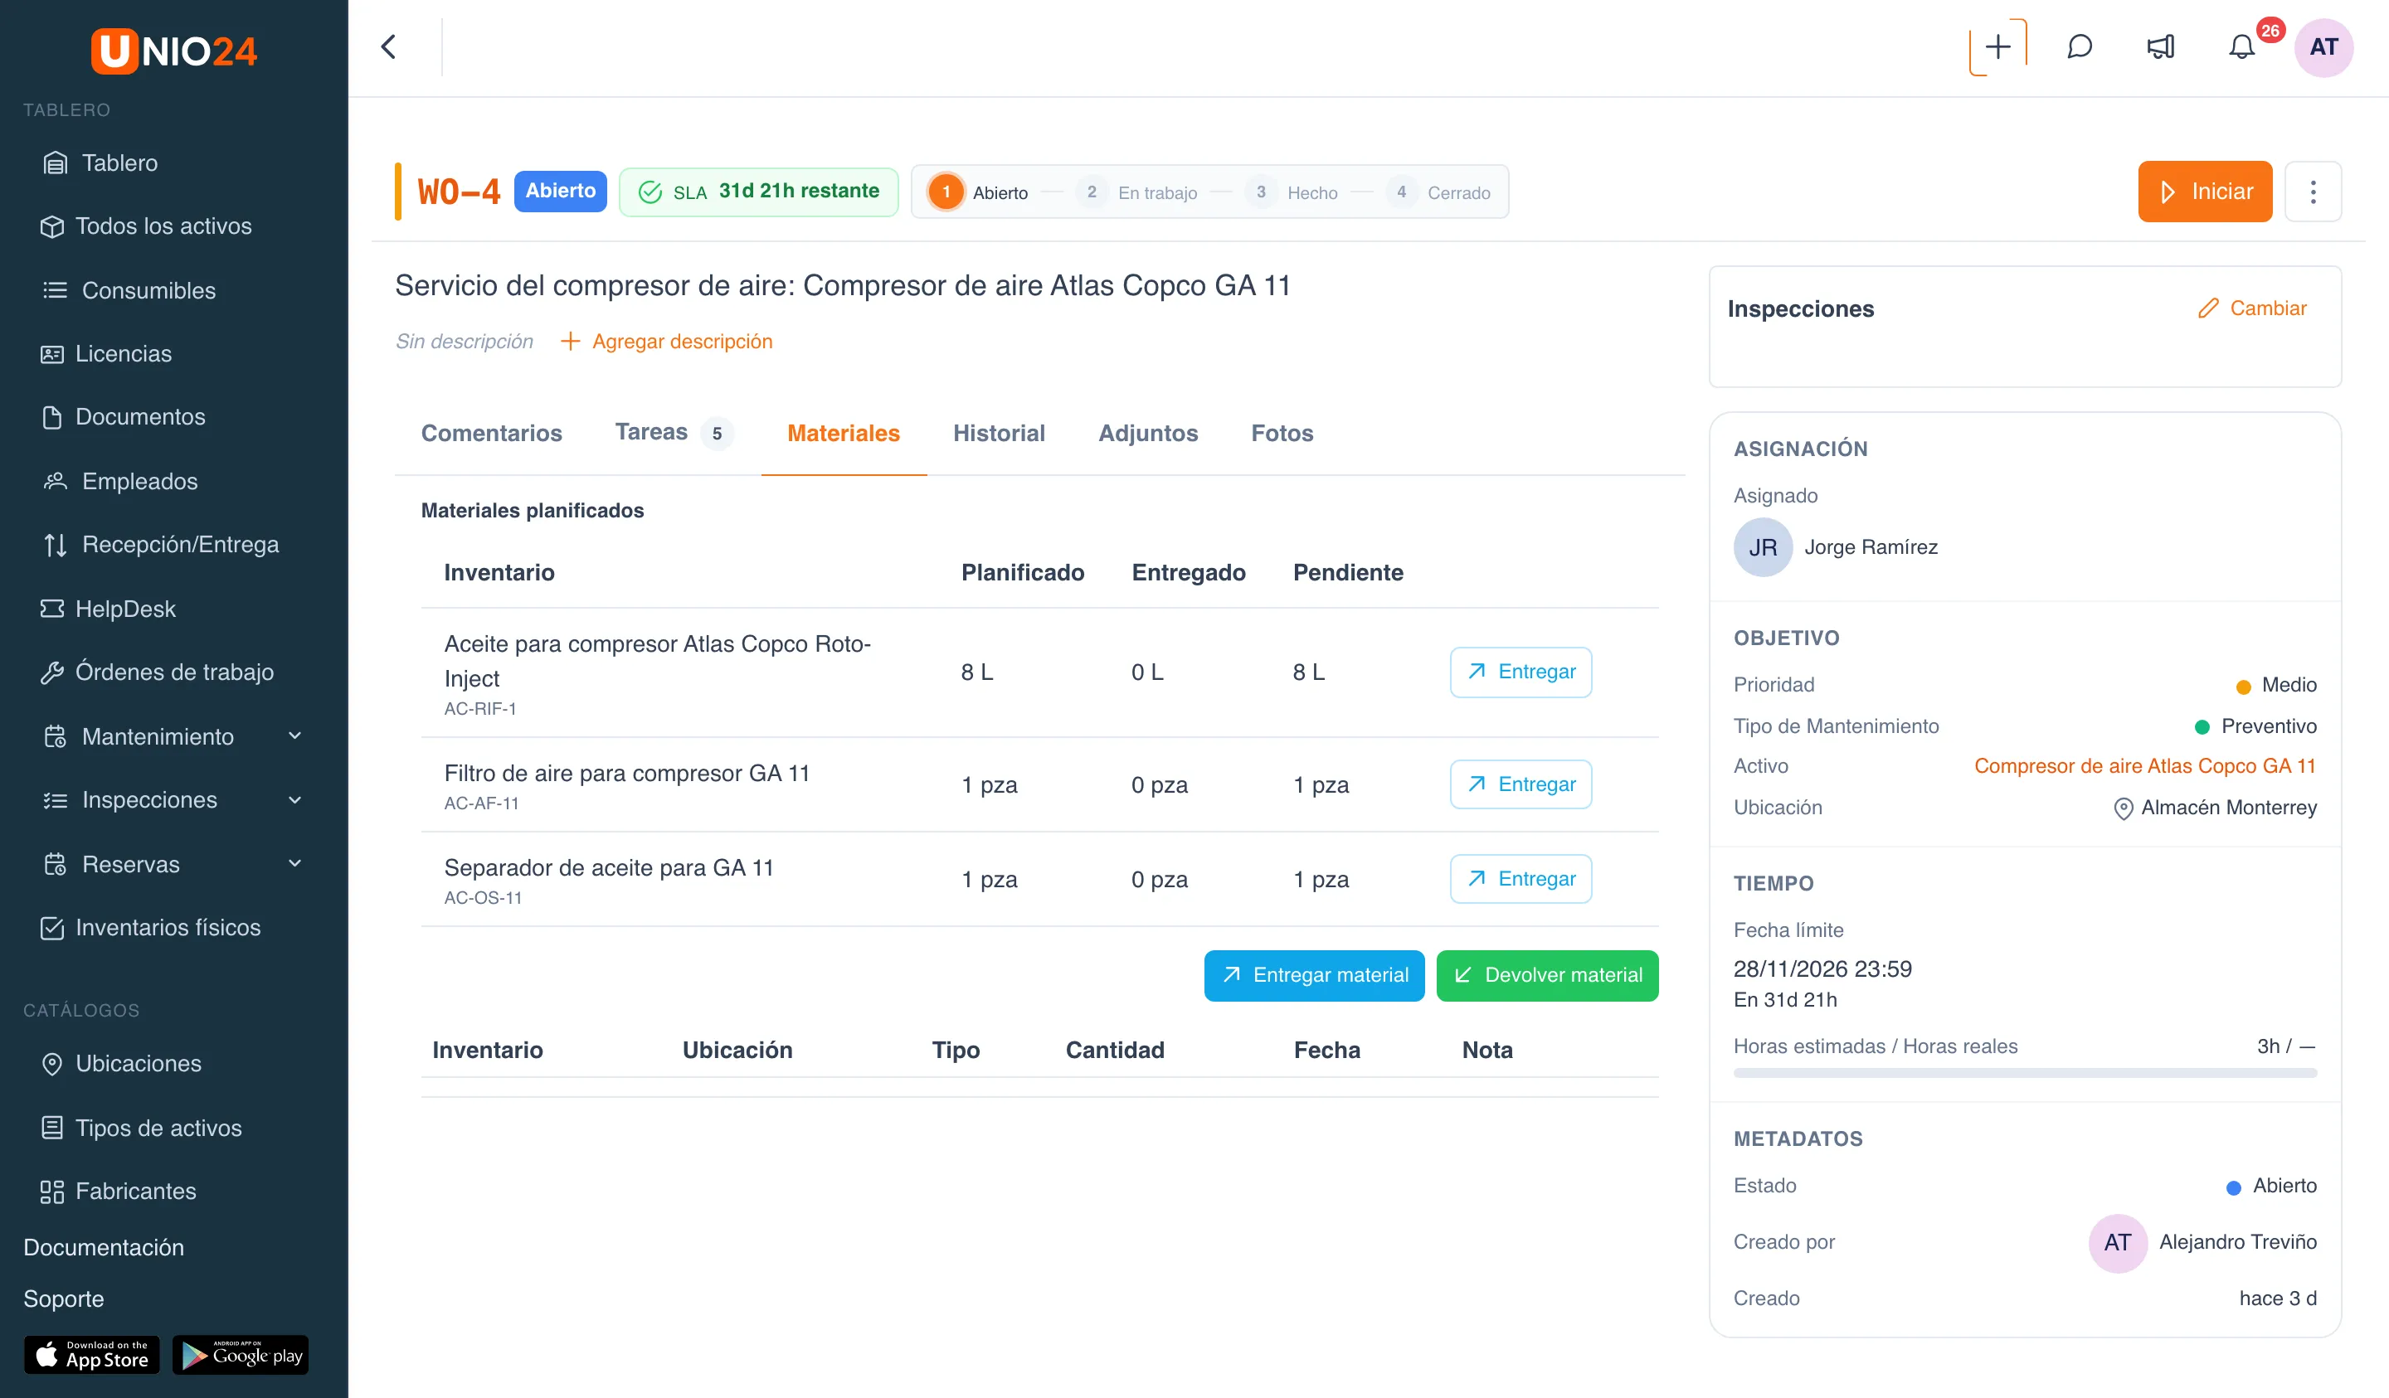The height and width of the screenshot is (1398, 2389).
Task: Open the three-dot more options menu
Action: (2312, 192)
